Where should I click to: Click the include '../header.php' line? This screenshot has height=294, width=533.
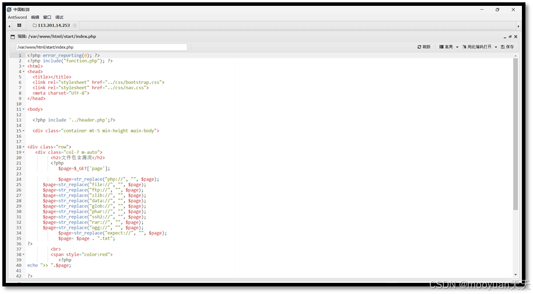pos(74,120)
